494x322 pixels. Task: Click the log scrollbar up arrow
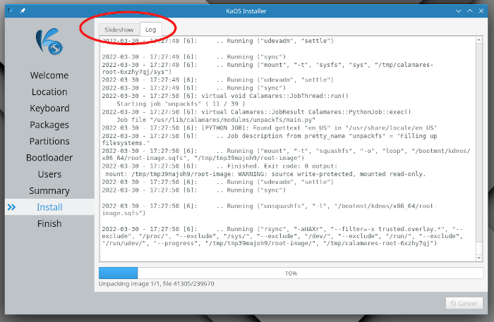tap(479, 40)
